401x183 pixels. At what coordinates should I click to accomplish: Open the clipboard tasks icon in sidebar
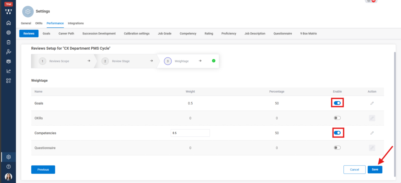coord(9,42)
